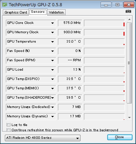The height and width of the screenshot is (144, 136).
Task: Click the 13 % GPU load value
Action: (x=70, y=70)
